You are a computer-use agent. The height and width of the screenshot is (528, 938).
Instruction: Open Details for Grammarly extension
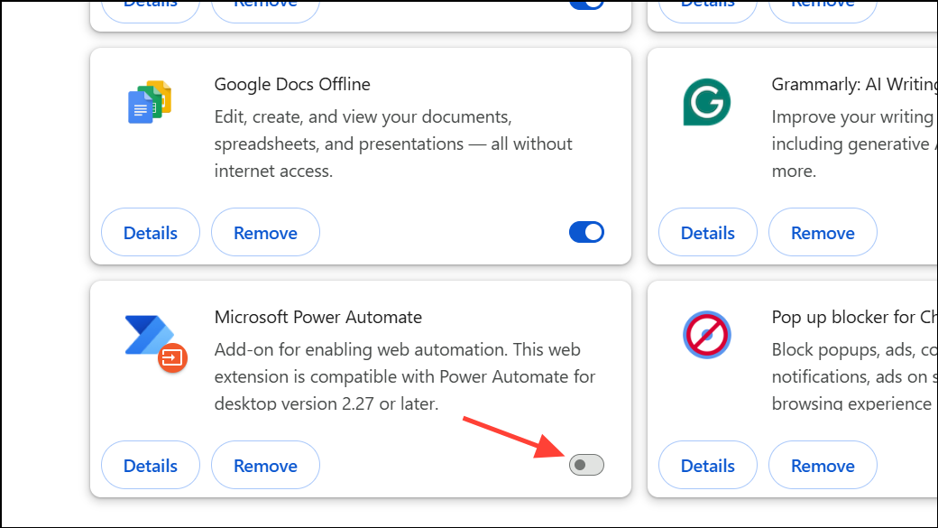tap(708, 233)
